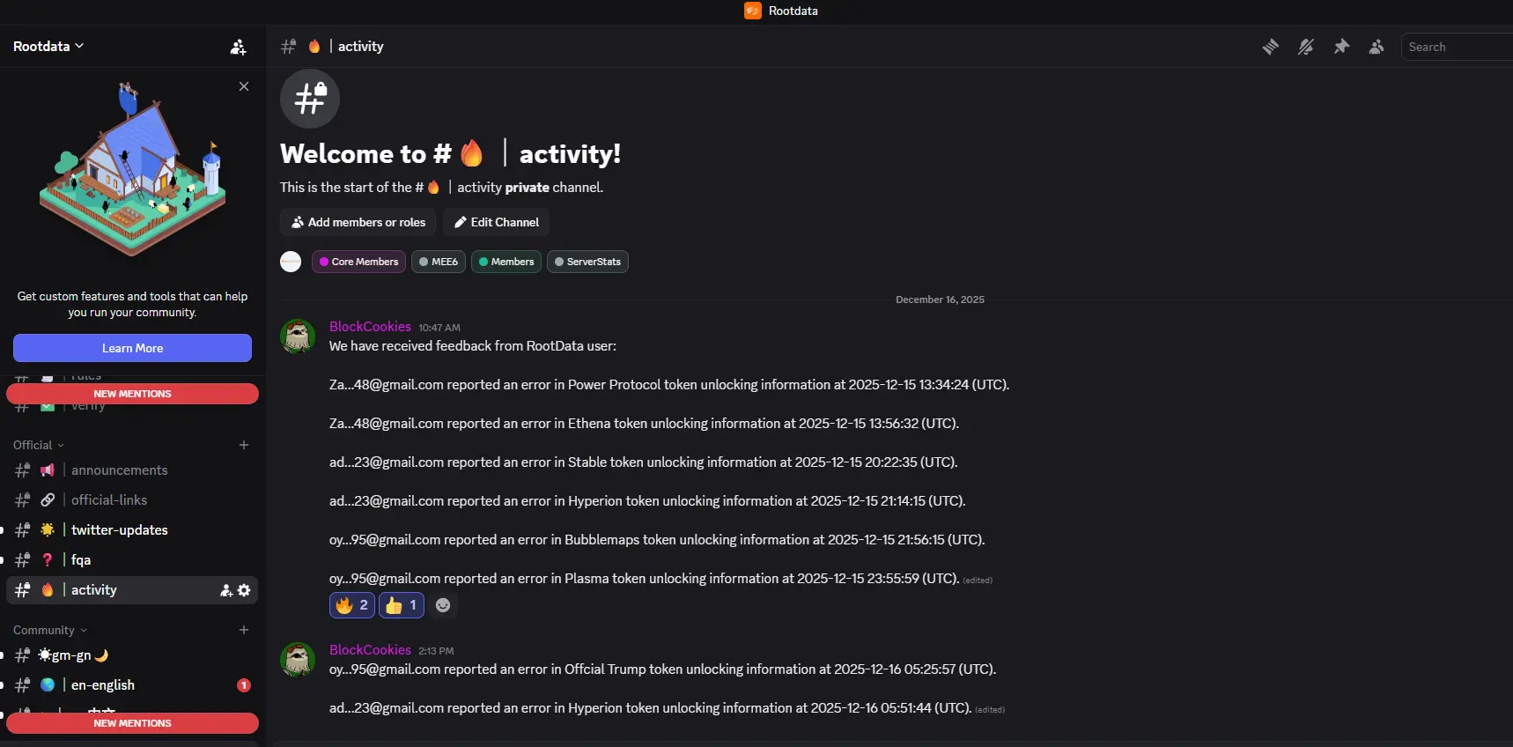Add a reaction with smiley icon
The height and width of the screenshot is (747, 1513).
(443, 605)
